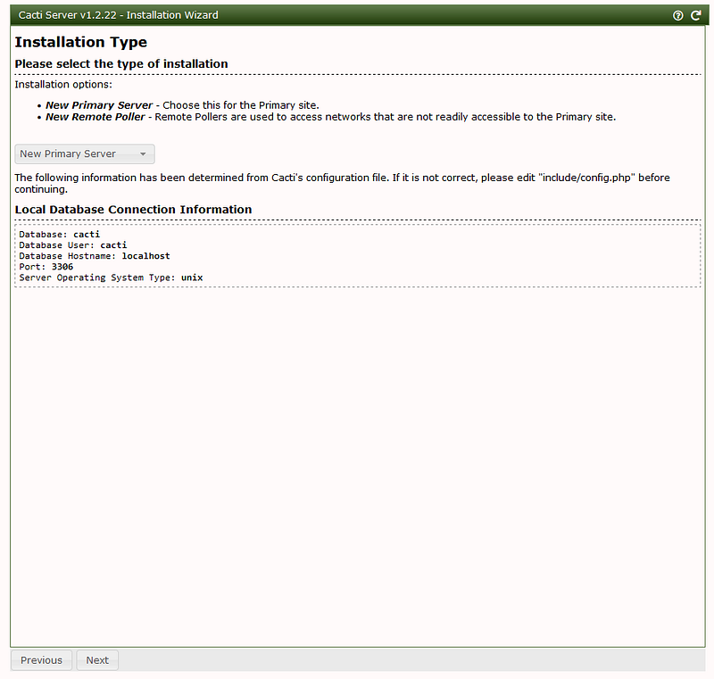The width and height of the screenshot is (714, 679).
Task: Click the 'Database User: cacti' line
Action: 73,245
